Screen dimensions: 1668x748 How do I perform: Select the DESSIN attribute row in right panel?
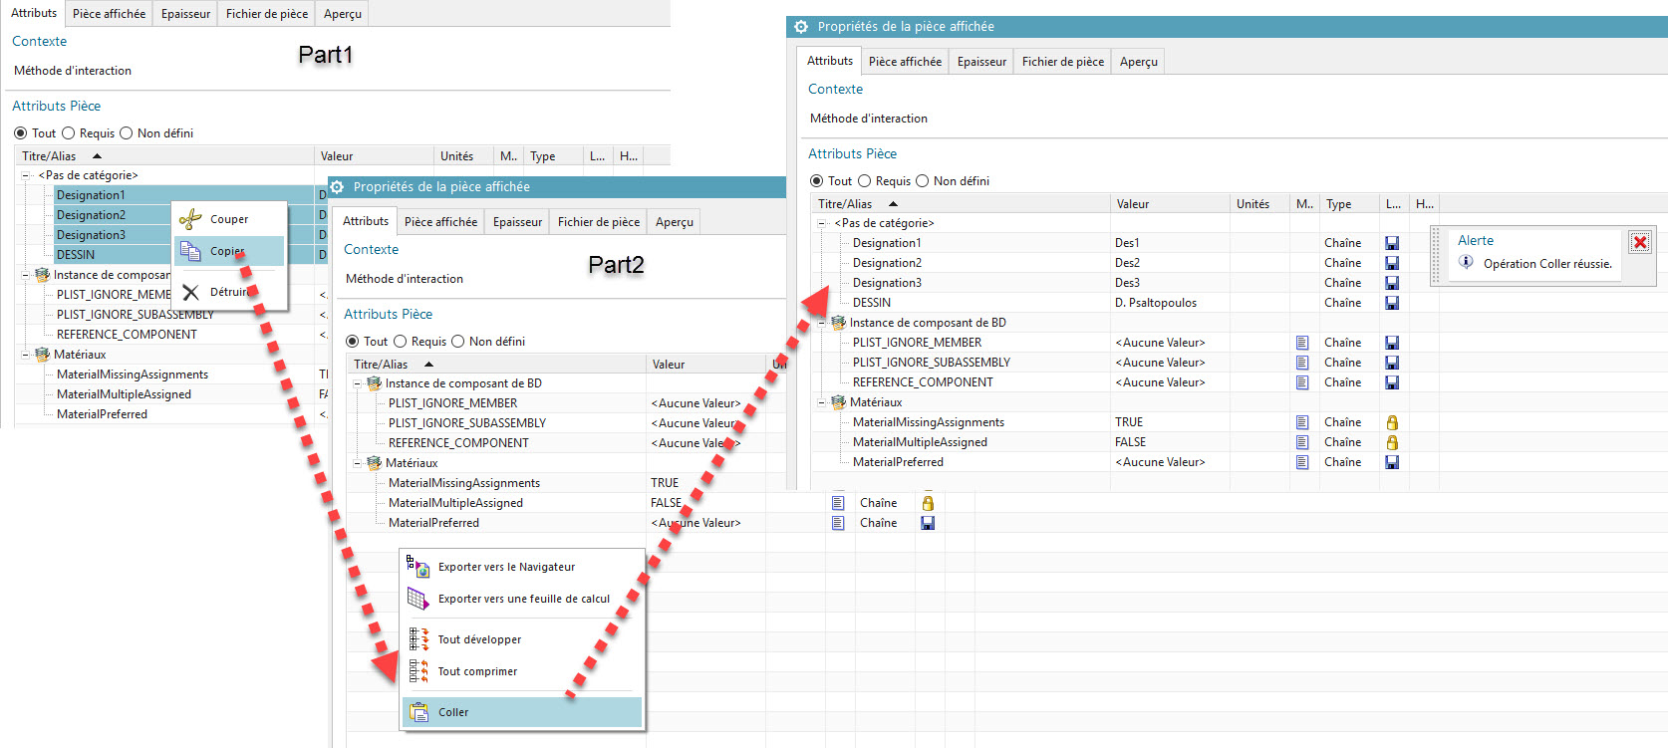click(x=872, y=303)
